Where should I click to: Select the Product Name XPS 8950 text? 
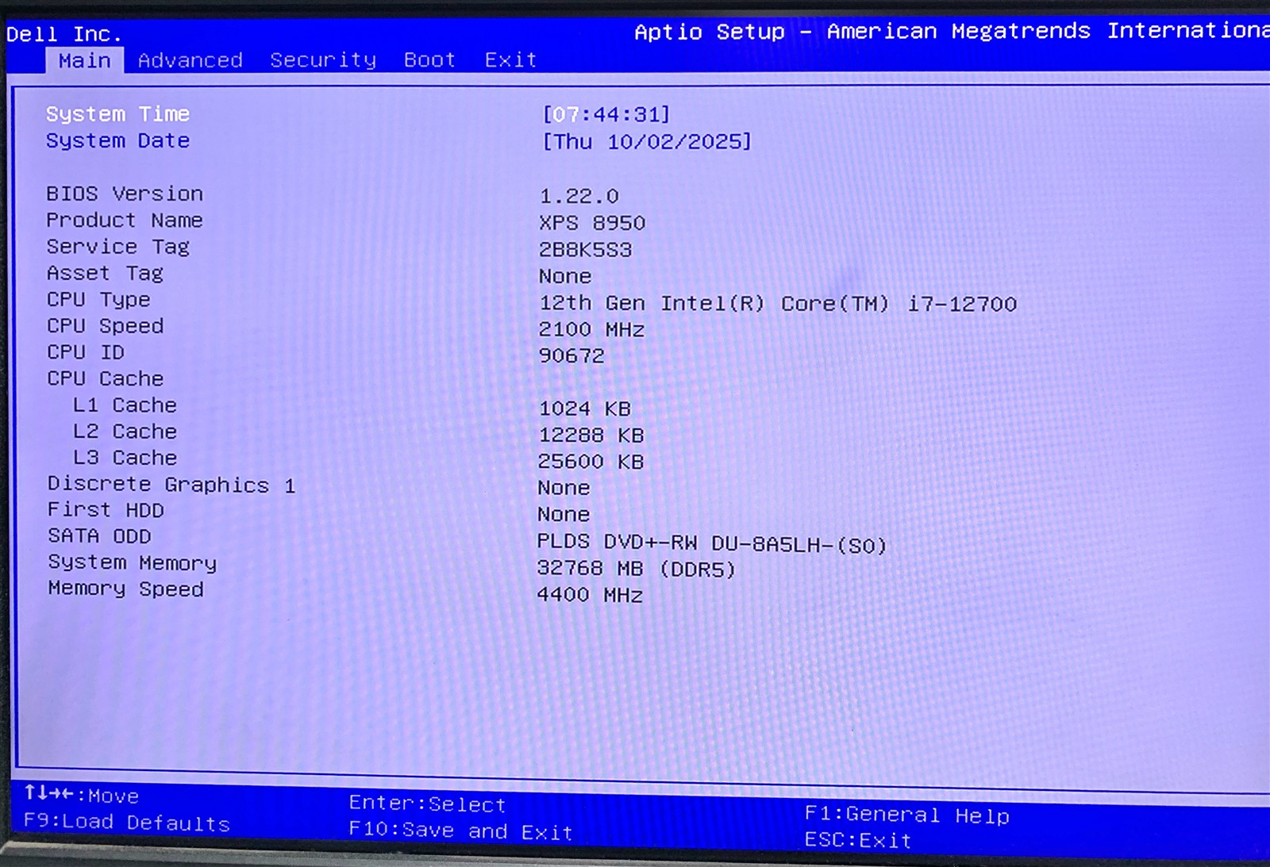click(592, 223)
